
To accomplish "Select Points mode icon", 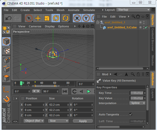I will click(6, 60).
